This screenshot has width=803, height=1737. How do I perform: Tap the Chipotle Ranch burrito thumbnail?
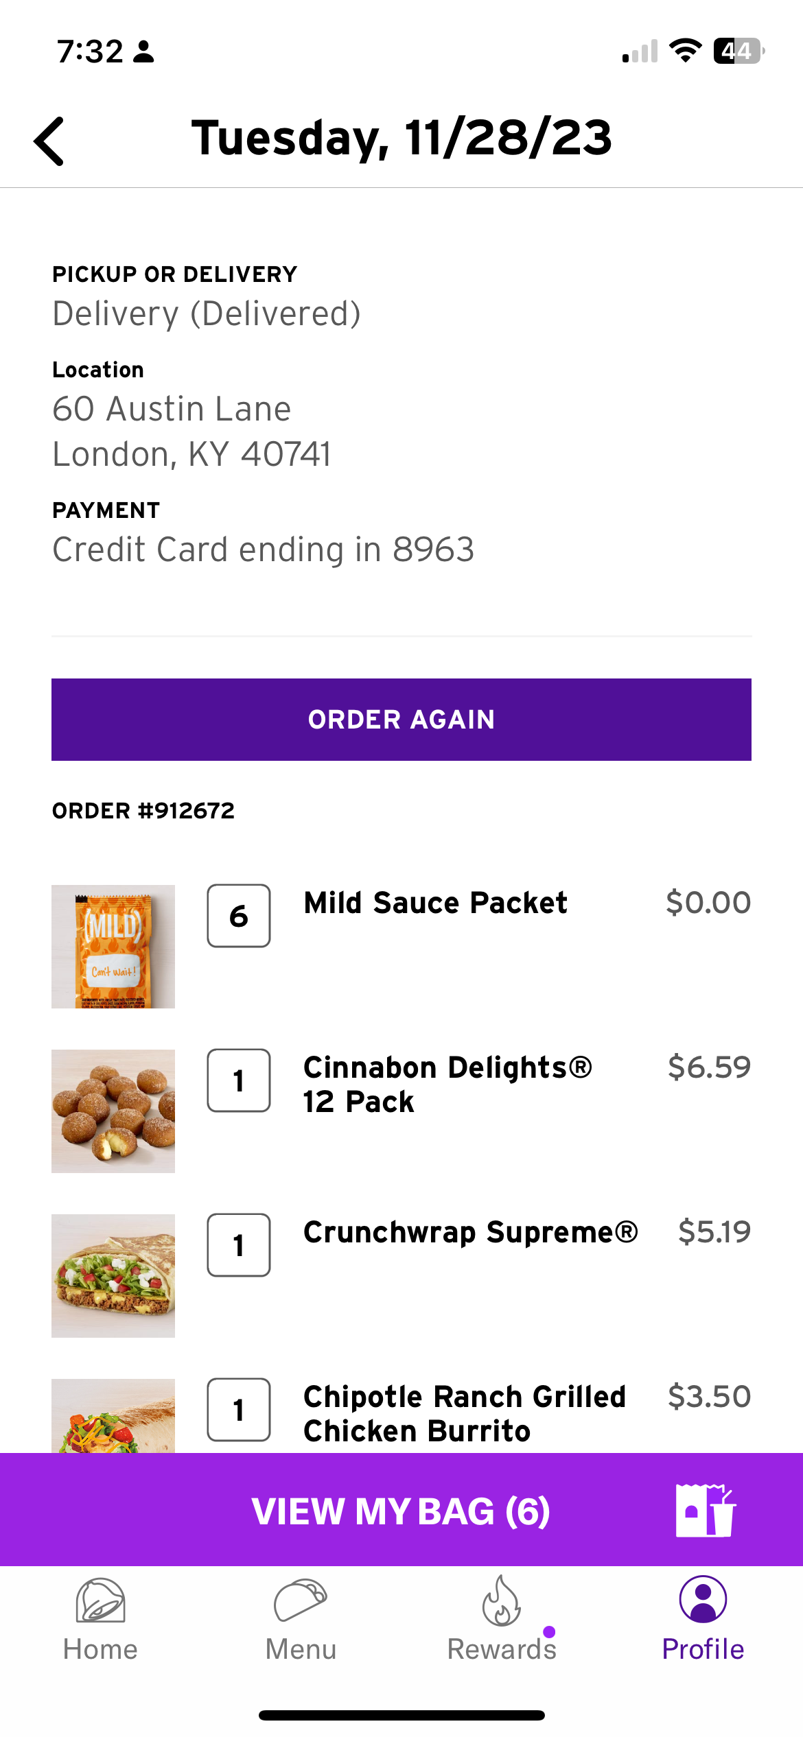113,1416
